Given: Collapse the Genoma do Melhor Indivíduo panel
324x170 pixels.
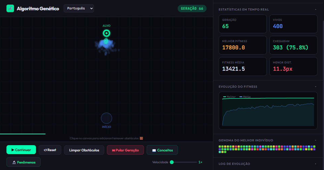Looking at the screenshot, I should (315, 140).
